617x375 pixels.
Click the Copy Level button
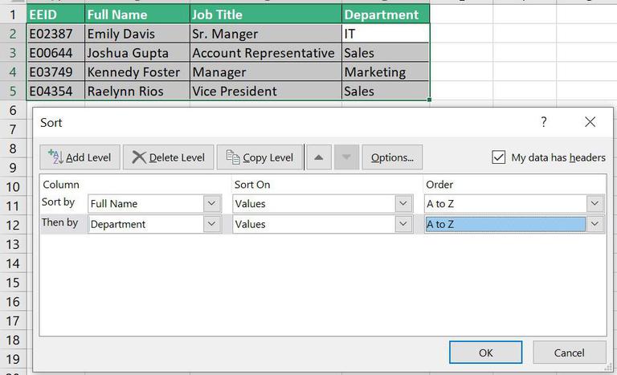tap(259, 157)
